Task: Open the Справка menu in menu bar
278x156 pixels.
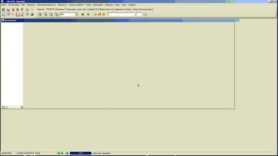Action: [x=132, y=5]
